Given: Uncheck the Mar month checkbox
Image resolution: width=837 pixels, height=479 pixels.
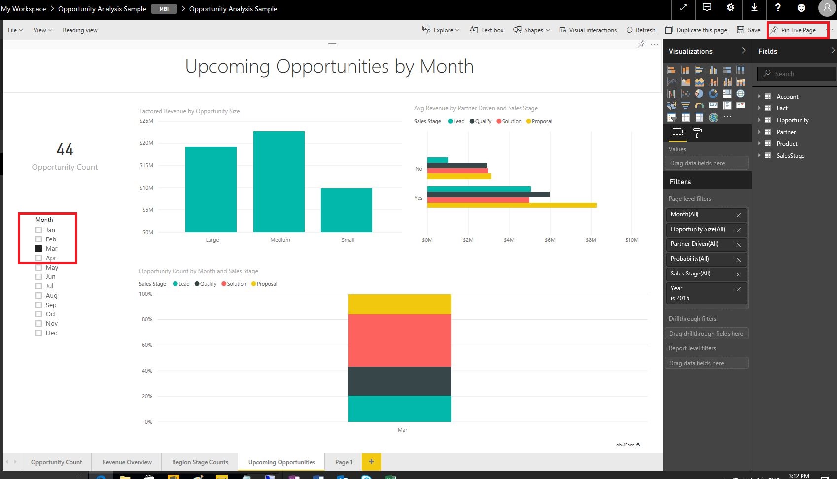Looking at the screenshot, I should point(38,249).
